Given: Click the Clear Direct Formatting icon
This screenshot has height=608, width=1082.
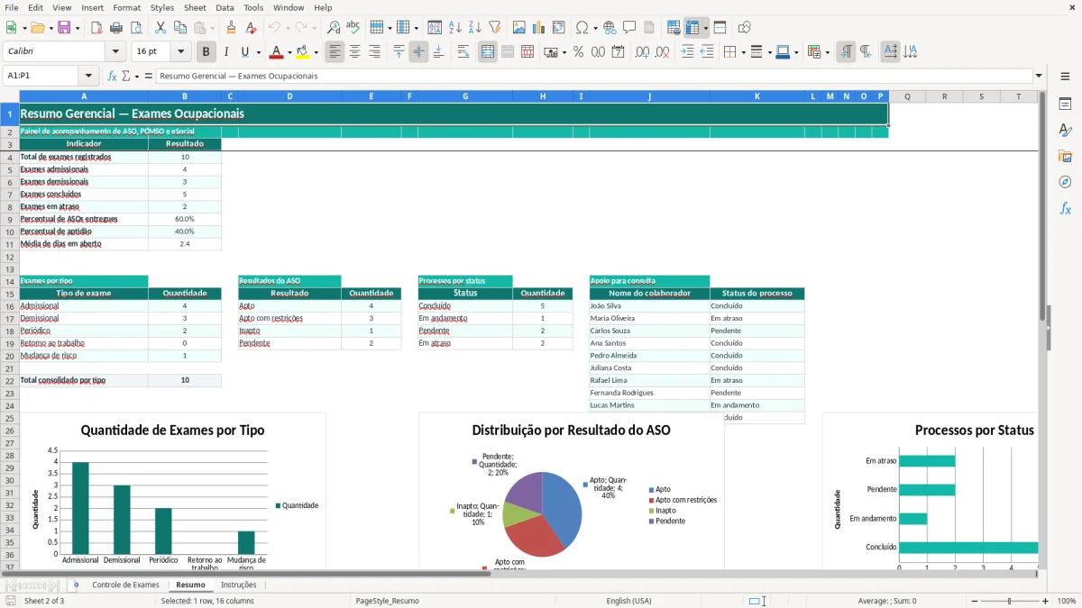Looking at the screenshot, I should [x=250, y=27].
